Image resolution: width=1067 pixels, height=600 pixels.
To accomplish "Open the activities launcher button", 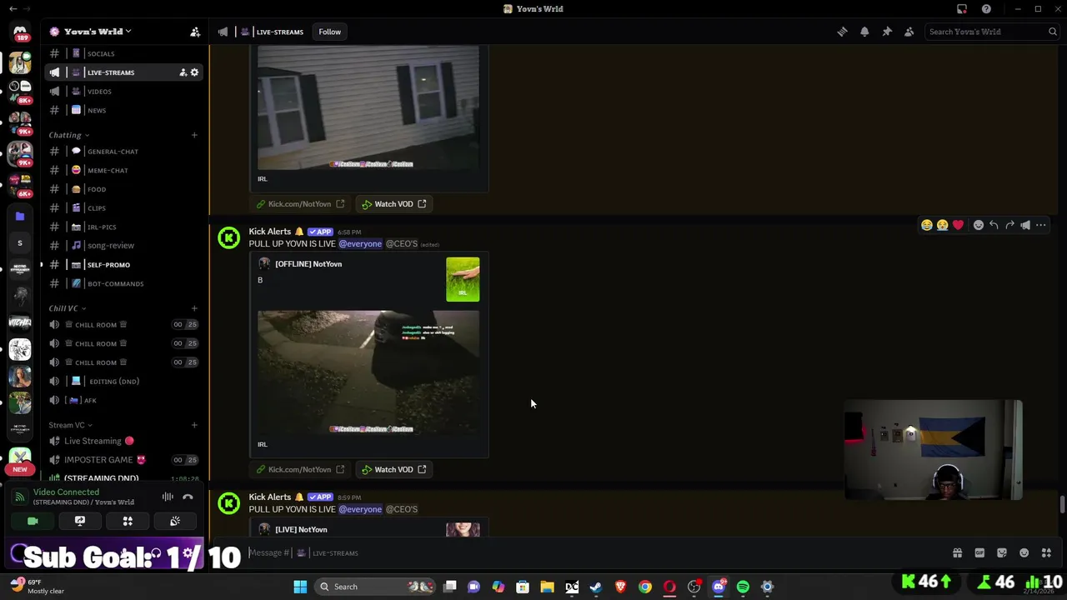I will point(128,521).
